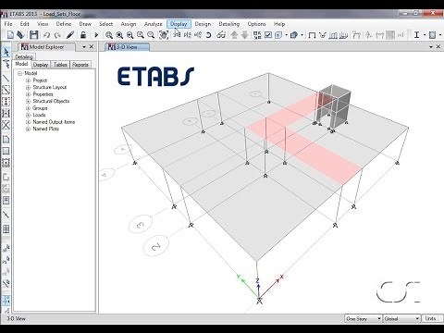Click the rubber band zoom icon
Viewport: 444px width, 333px height.
(x=109, y=35)
